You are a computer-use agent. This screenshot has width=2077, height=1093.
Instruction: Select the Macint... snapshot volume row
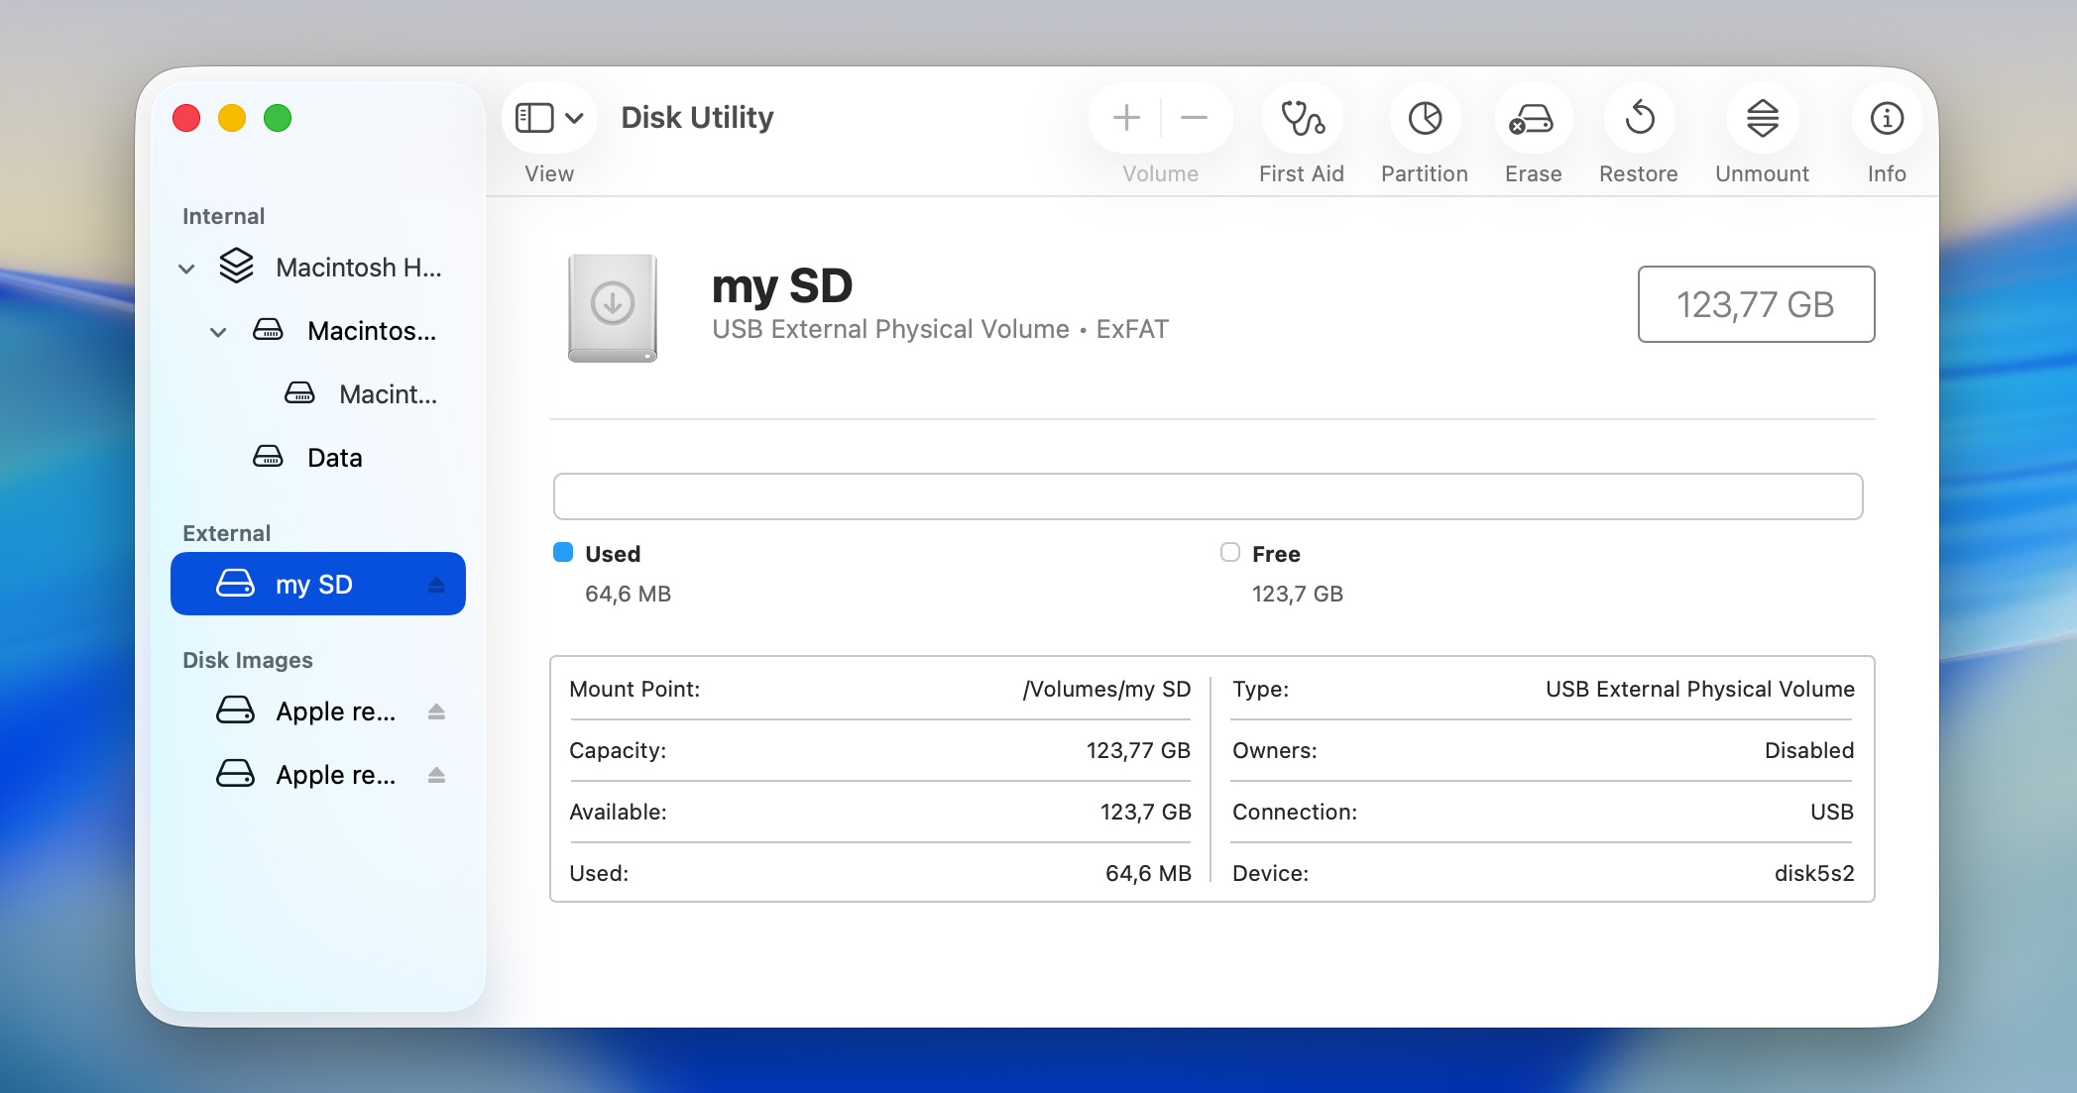[317, 394]
